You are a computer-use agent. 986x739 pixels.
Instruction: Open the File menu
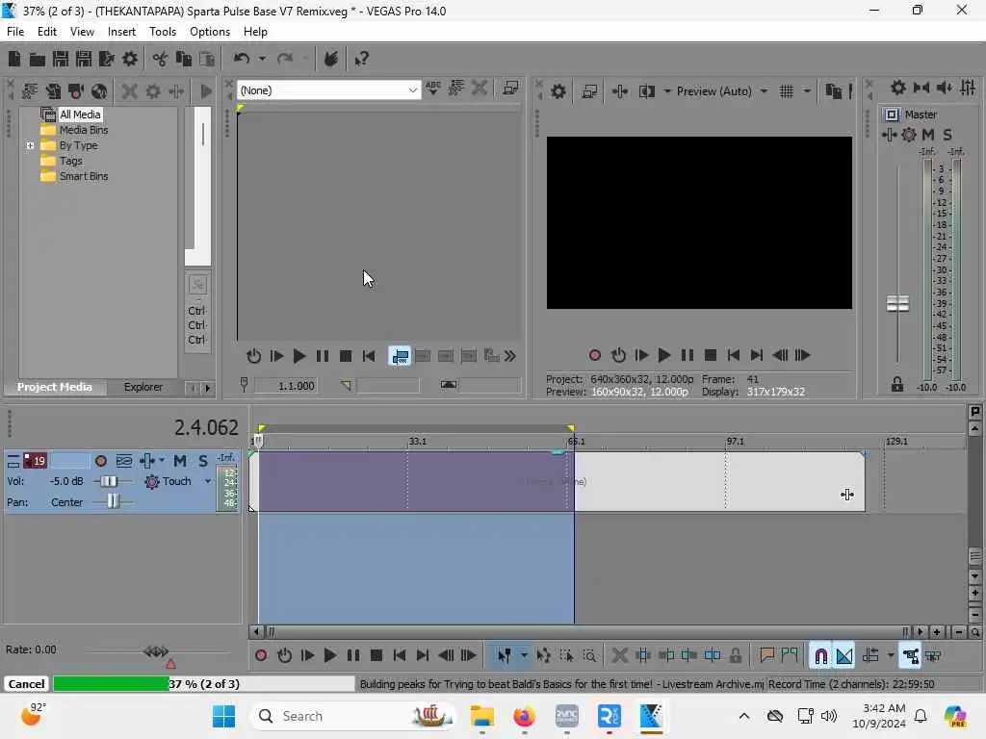pos(15,32)
